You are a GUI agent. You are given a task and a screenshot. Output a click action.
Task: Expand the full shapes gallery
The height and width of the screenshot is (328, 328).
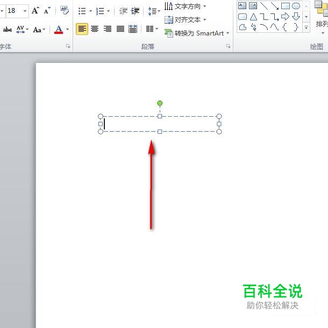306,27
